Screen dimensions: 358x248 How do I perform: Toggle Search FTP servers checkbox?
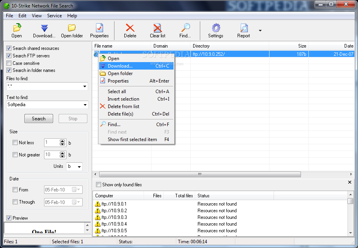point(9,56)
